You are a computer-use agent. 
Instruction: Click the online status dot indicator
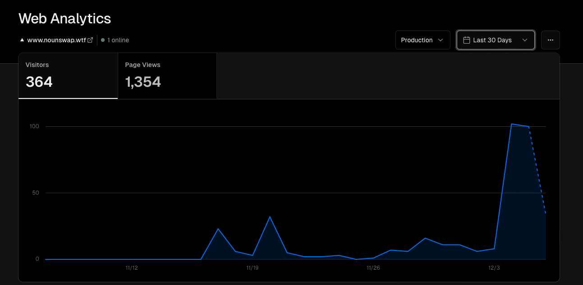[x=103, y=40]
